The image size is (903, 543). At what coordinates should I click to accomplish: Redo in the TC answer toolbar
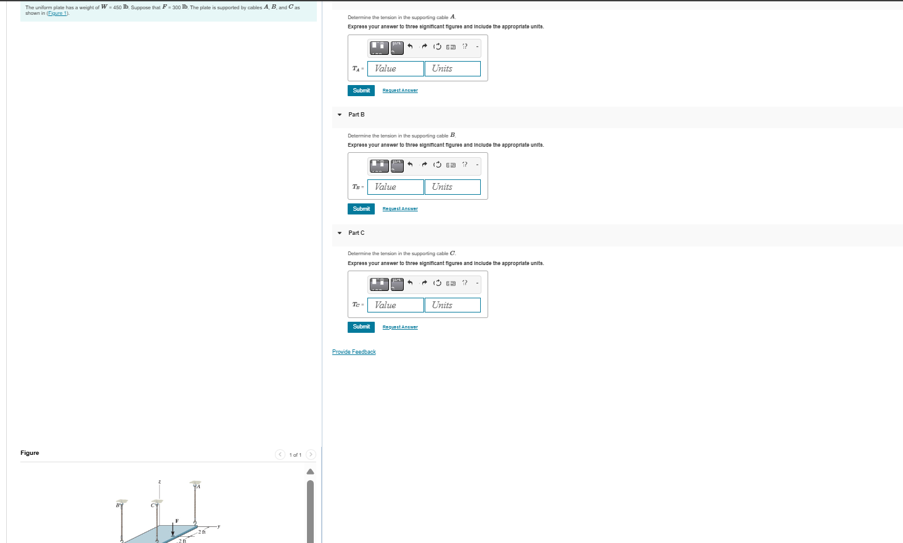424,283
